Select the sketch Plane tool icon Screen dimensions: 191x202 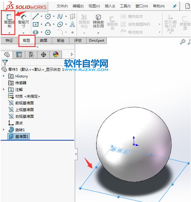pyautogui.click(x=72, y=16)
